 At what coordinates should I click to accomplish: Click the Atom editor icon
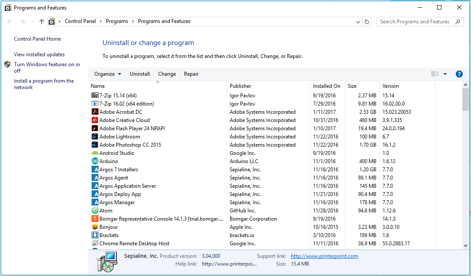[x=95, y=211]
